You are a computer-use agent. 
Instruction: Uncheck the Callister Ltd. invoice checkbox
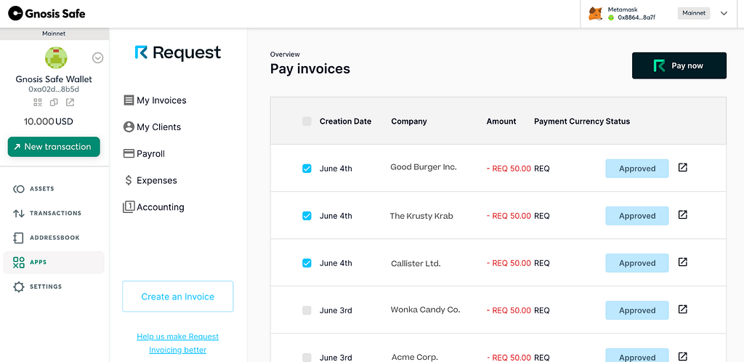(307, 263)
